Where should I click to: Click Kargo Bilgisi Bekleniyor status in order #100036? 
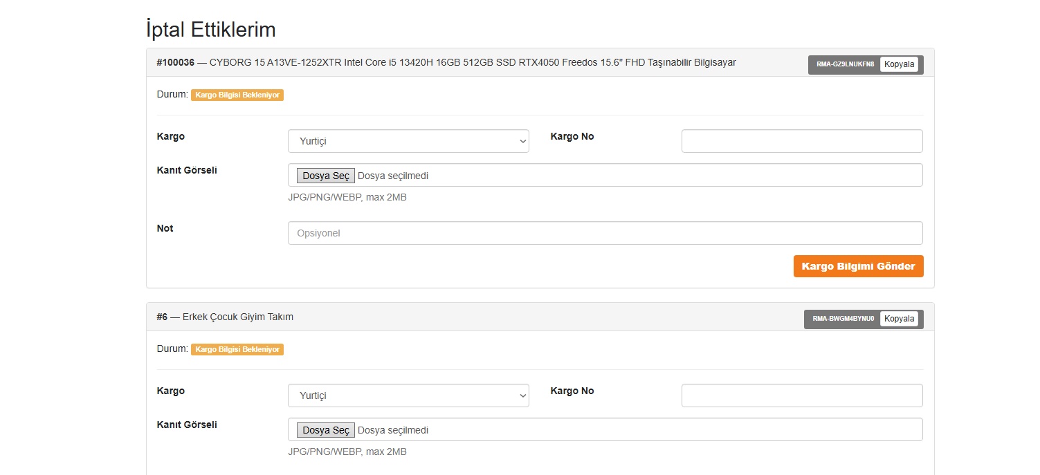pyautogui.click(x=237, y=95)
